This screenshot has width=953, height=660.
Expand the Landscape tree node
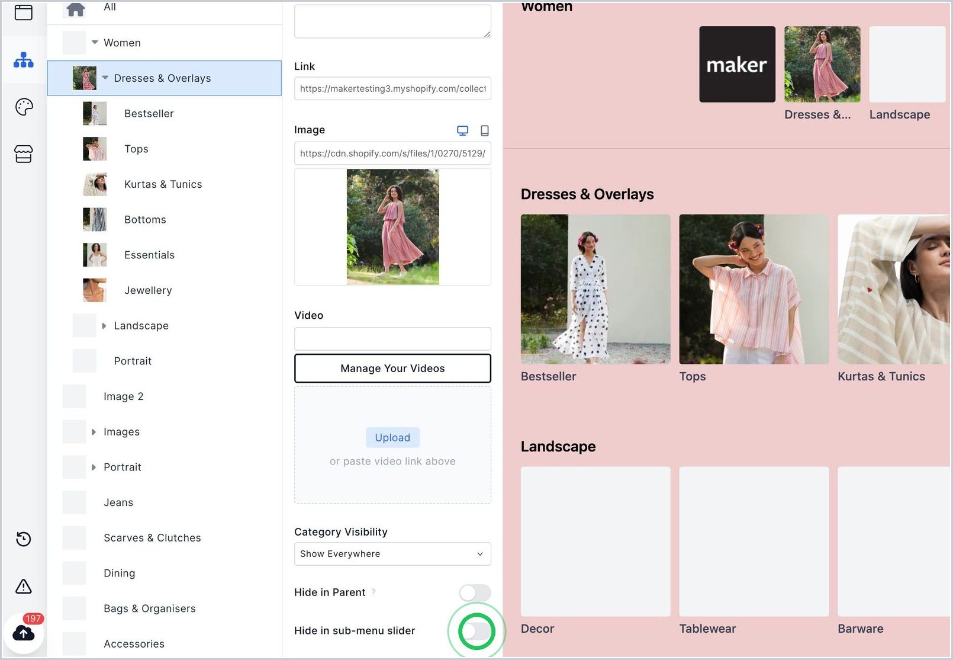(x=104, y=326)
